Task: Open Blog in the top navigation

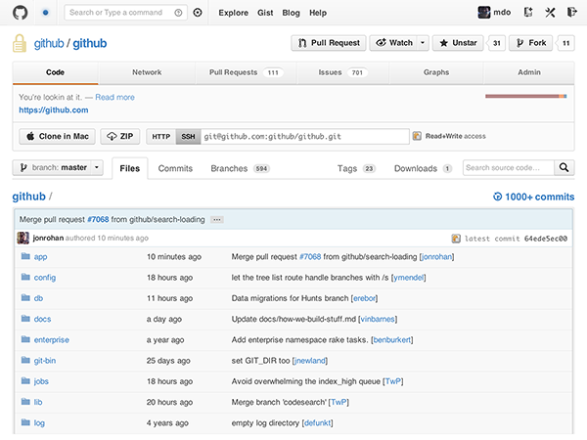Action: [x=291, y=13]
